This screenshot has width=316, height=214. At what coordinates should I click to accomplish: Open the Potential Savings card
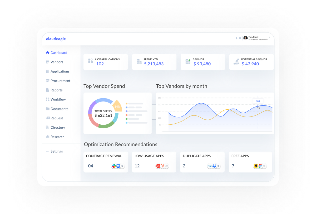tap(251, 62)
